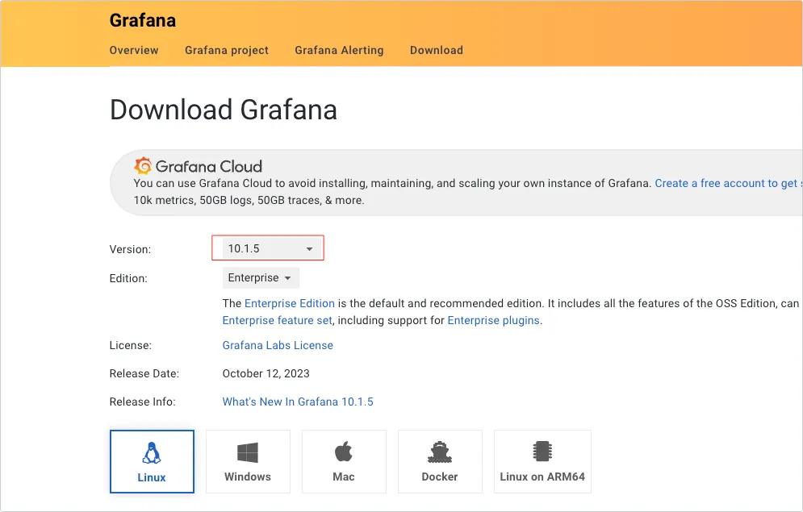Screen dimensions: 803x512
Task: Click the Edition: label
Action: (128, 278)
